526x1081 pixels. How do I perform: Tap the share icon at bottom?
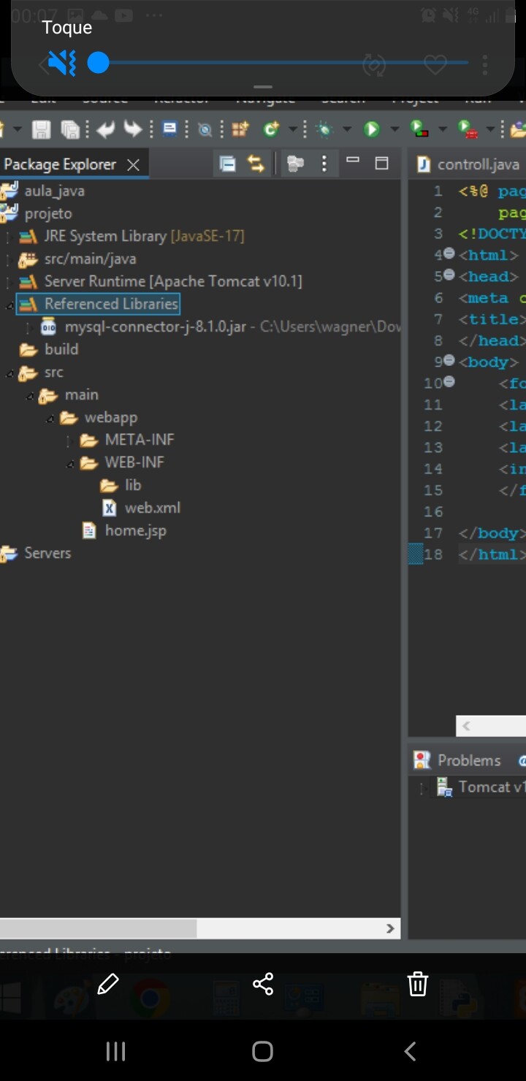[263, 984]
